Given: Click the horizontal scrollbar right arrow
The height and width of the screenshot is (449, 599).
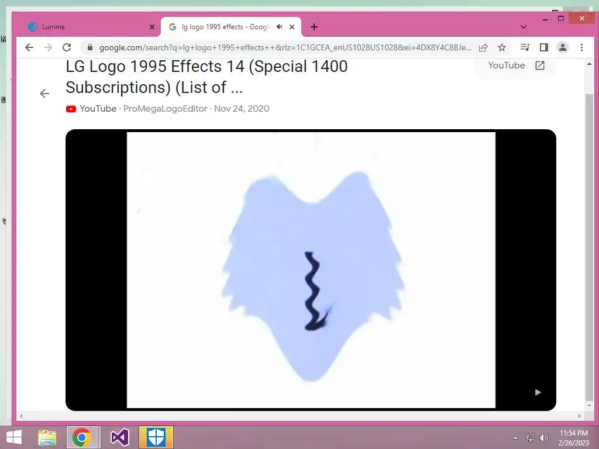Looking at the screenshot, I should click(x=580, y=416).
